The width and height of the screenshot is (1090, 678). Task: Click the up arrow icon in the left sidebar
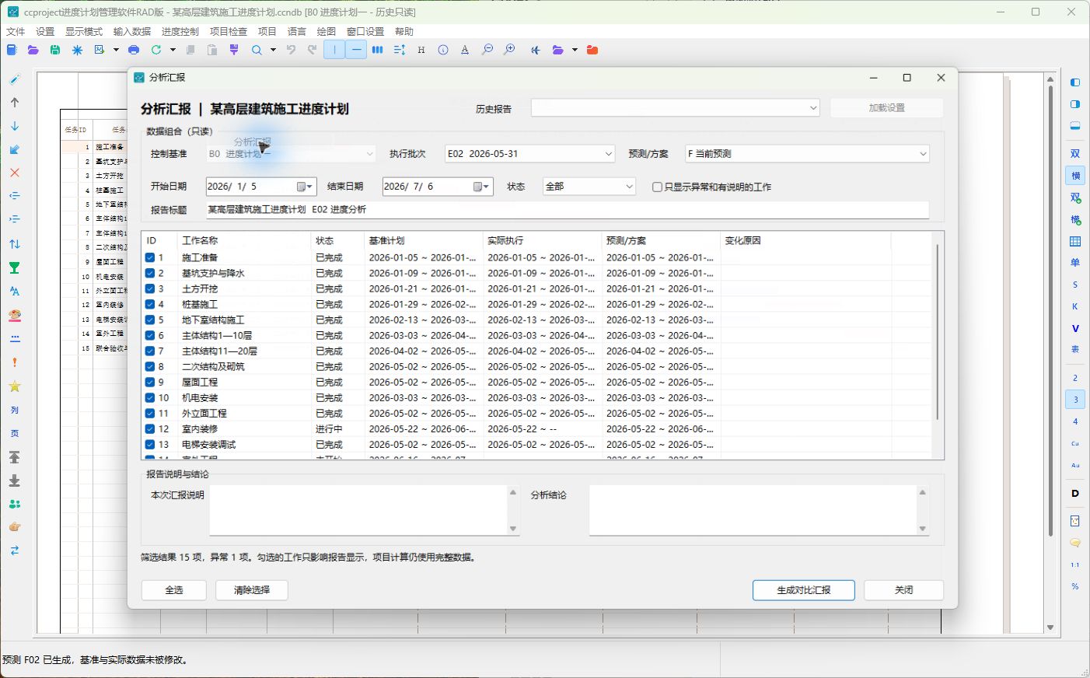tap(14, 103)
